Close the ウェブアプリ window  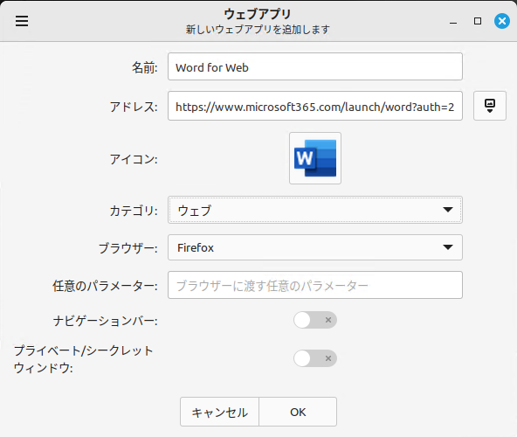pyautogui.click(x=502, y=21)
